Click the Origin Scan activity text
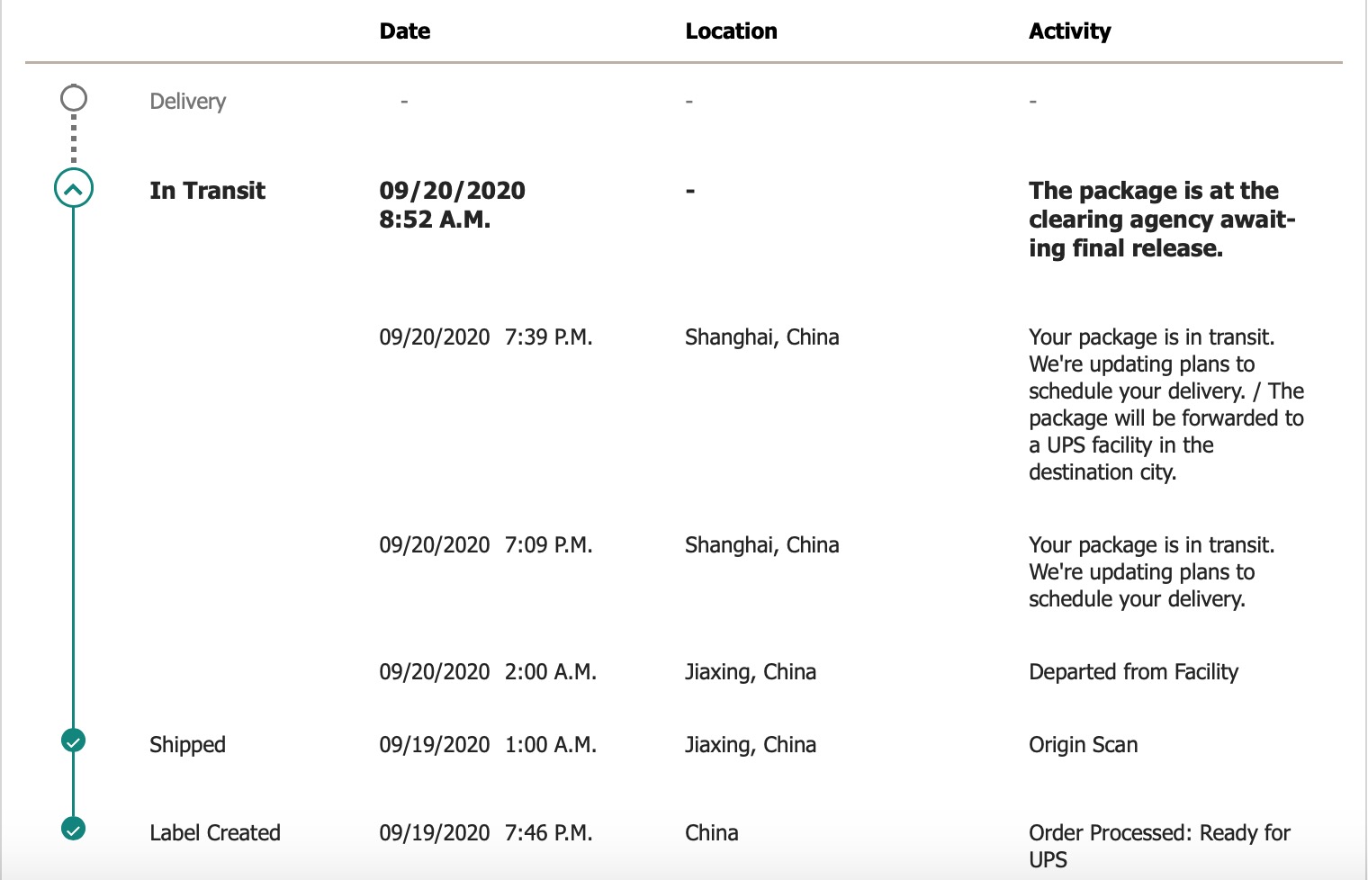 tap(1083, 745)
